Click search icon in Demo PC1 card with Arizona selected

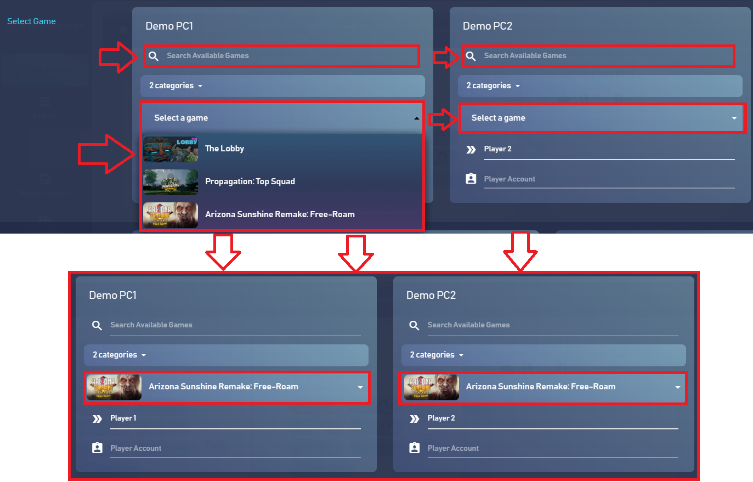pyautogui.click(x=97, y=325)
